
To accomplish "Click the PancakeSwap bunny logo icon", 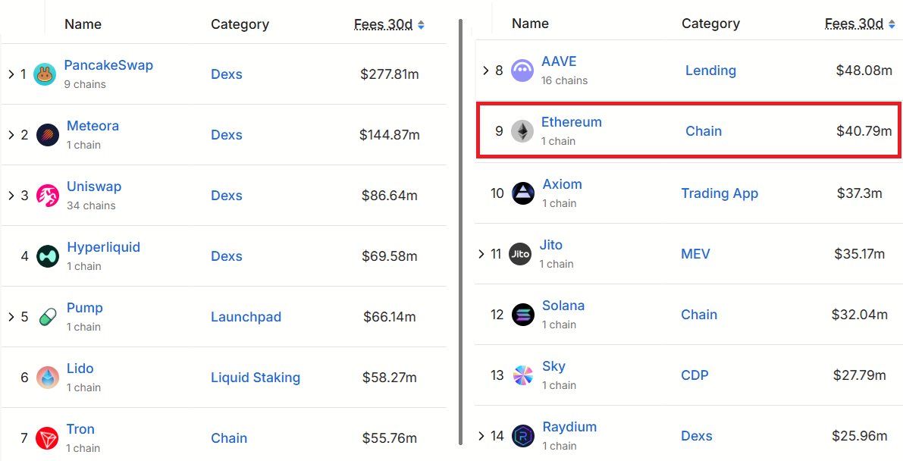I will (45, 74).
